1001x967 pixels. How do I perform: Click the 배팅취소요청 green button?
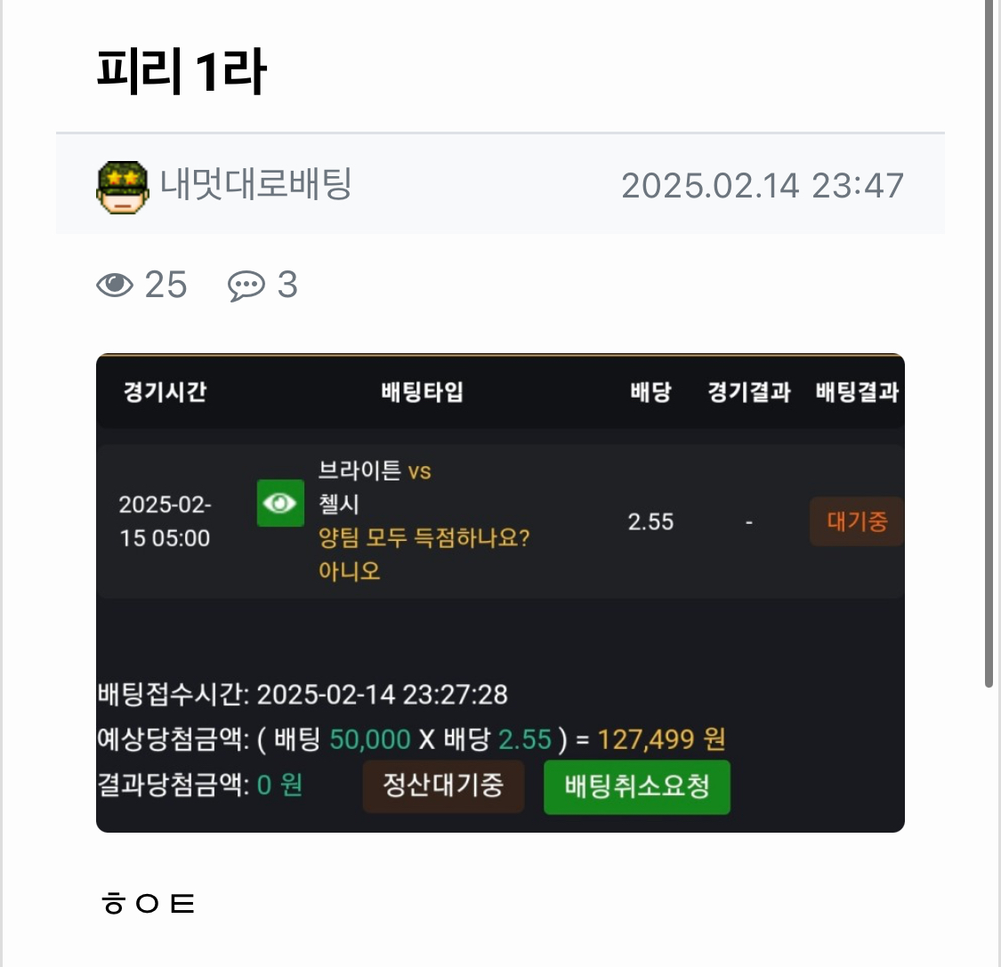(636, 786)
